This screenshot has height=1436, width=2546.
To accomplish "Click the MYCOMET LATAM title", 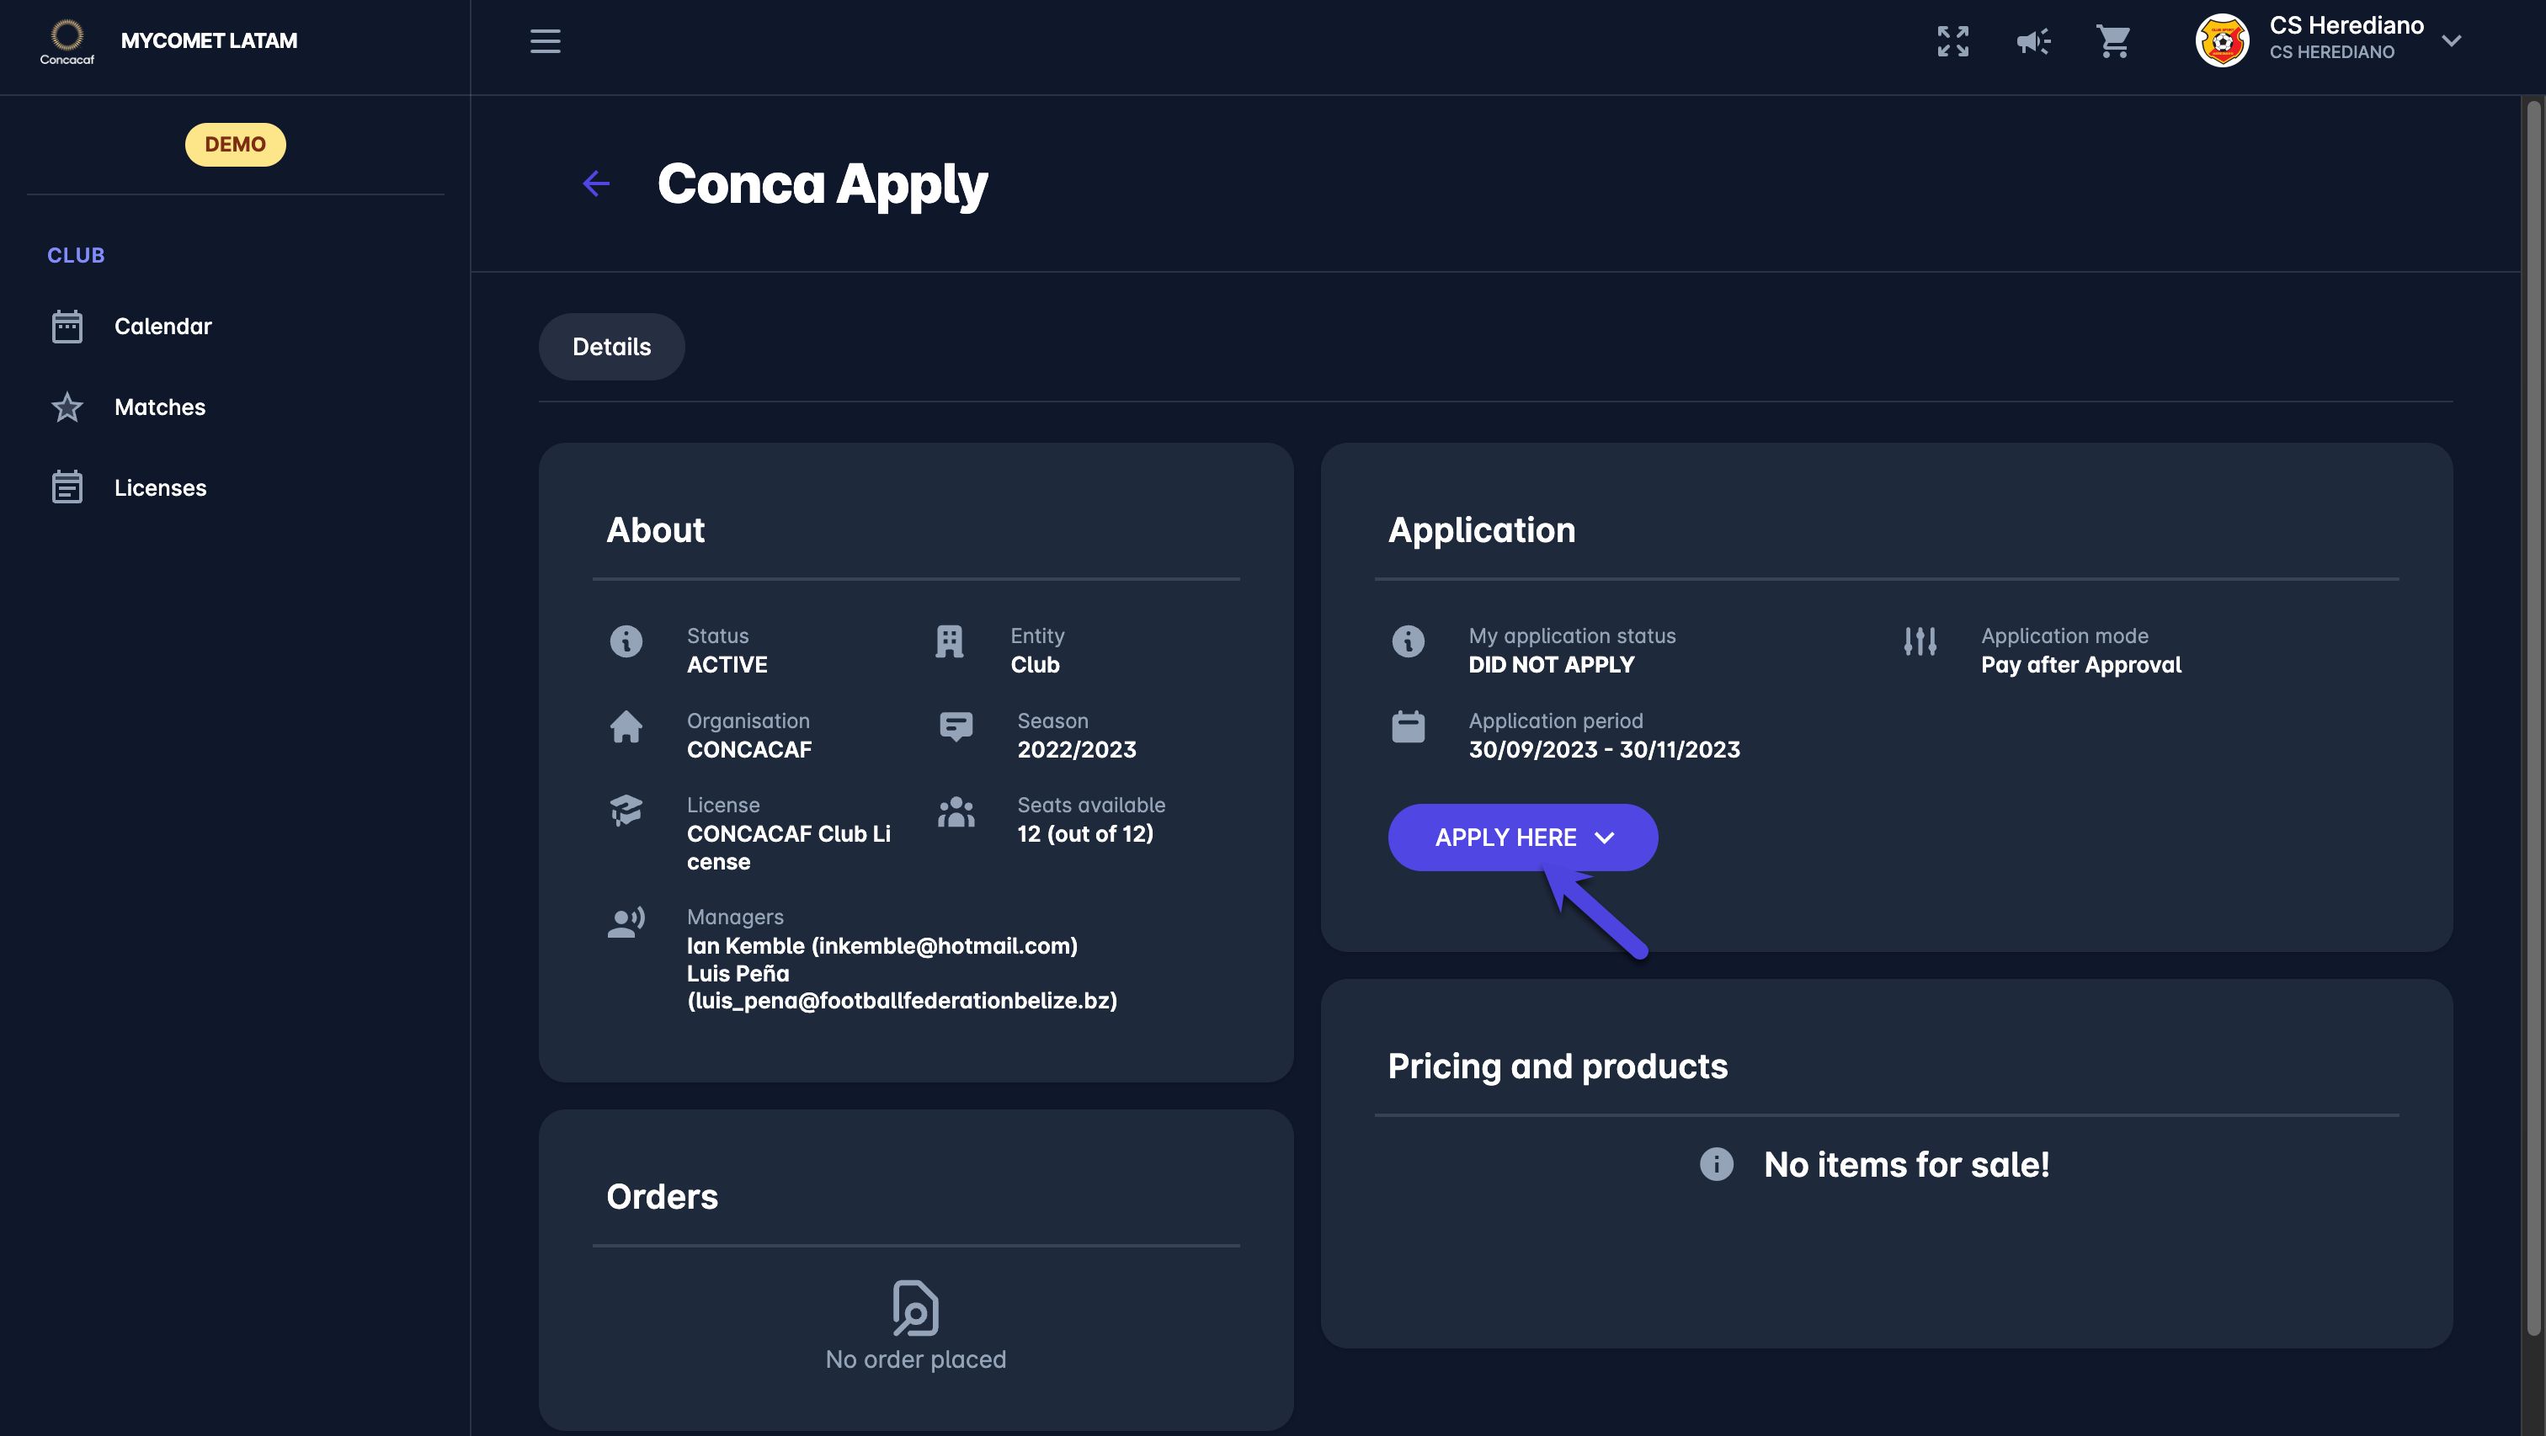I will coord(209,40).
